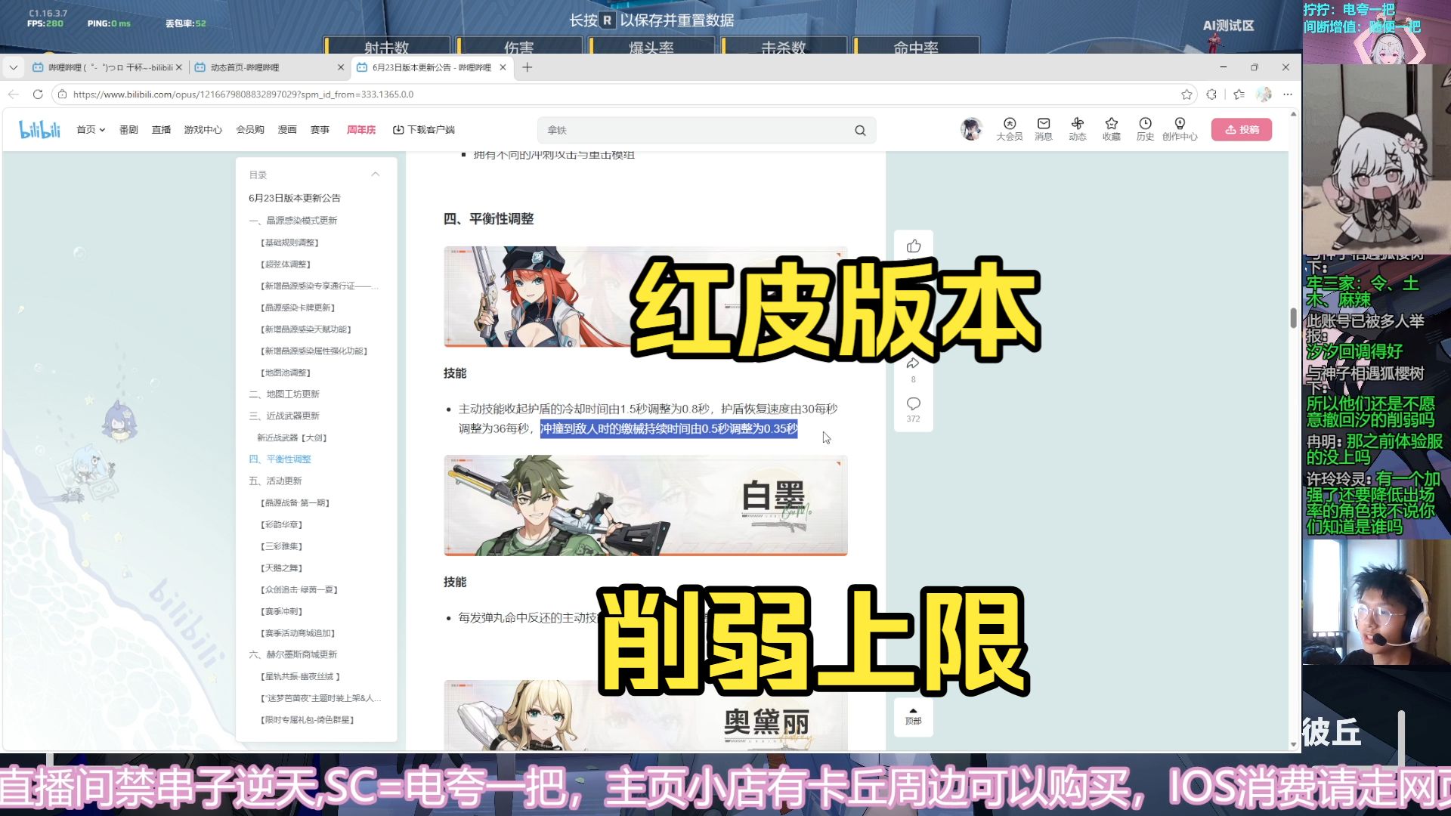Image resolution: width=1451 pixels, height=816 pixels.
Task: Click the site info lock icon
Action: [63, 94]
